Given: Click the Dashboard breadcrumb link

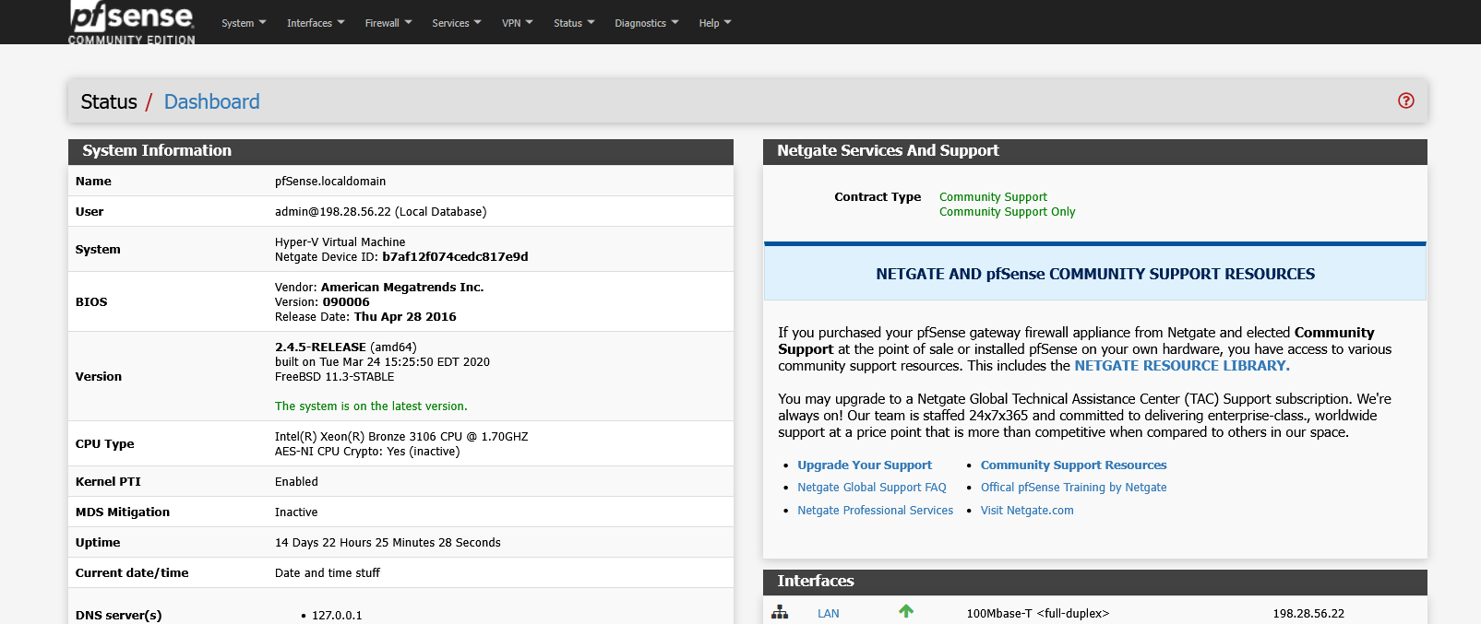Looking at the screenshot, I should [211, 101].
